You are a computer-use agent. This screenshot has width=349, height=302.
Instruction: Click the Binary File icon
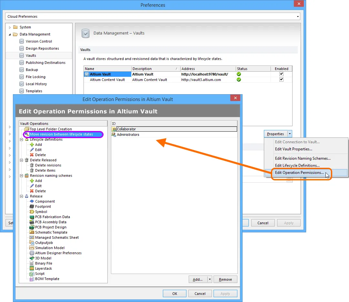pyautogui.click(x=32, y=263)
